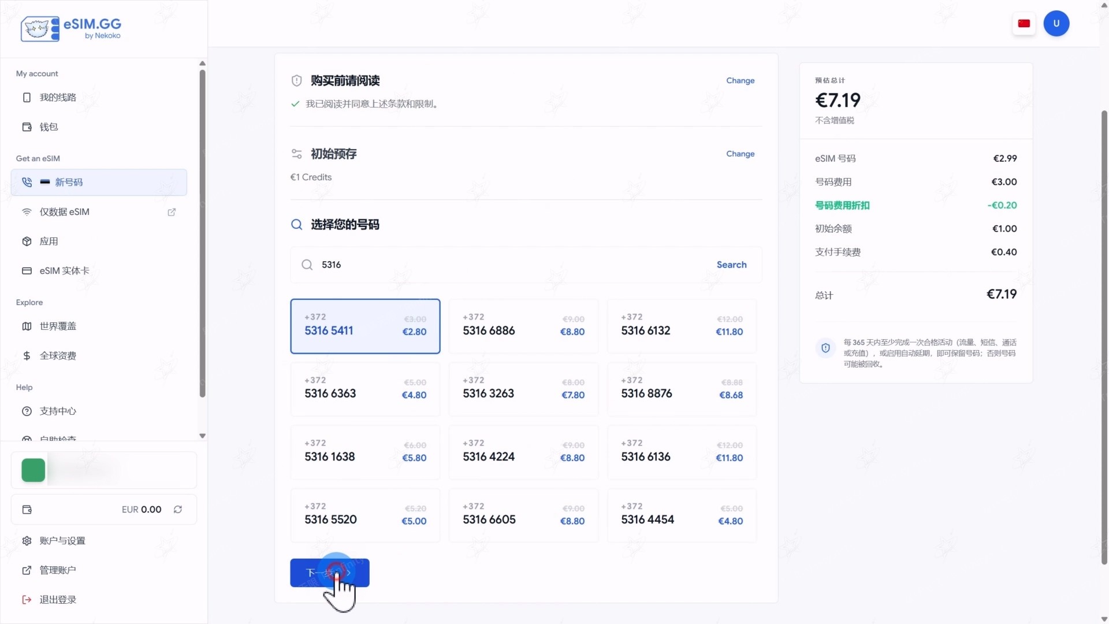Refresh the EUR 0.00 wallet balance

[x=178, y=509]
